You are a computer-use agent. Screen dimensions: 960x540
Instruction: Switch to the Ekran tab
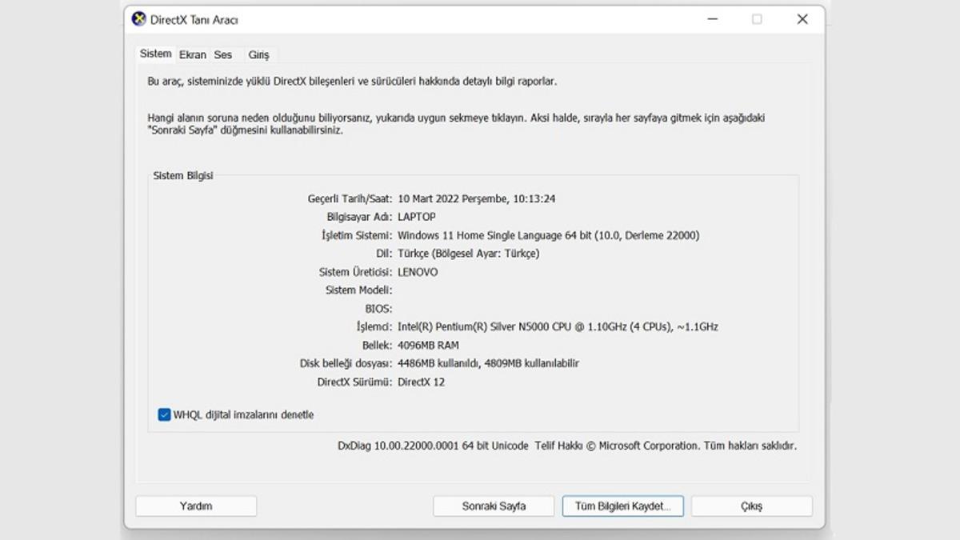coord(193,54)
